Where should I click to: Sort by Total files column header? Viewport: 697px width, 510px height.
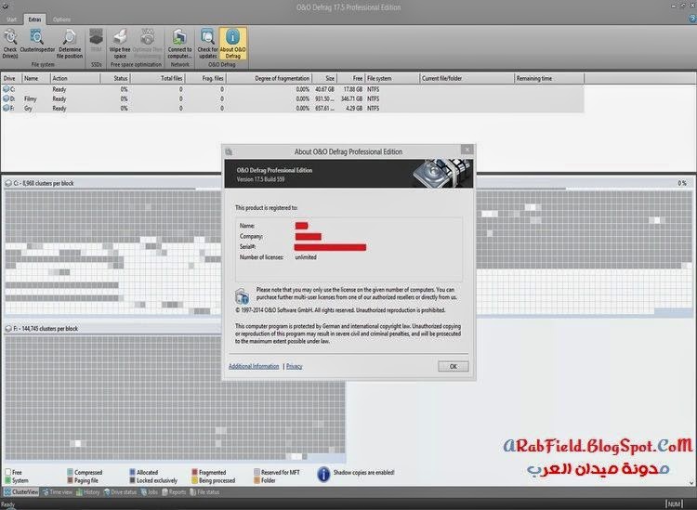(157, 79)
